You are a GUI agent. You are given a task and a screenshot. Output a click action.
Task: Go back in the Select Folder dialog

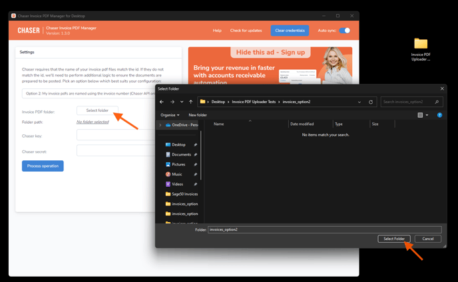[x=162, y=102]
